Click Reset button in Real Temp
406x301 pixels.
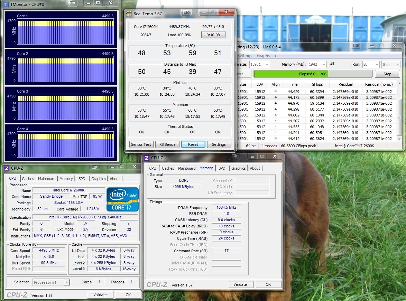pyautogui.click(x=193, y=144)
